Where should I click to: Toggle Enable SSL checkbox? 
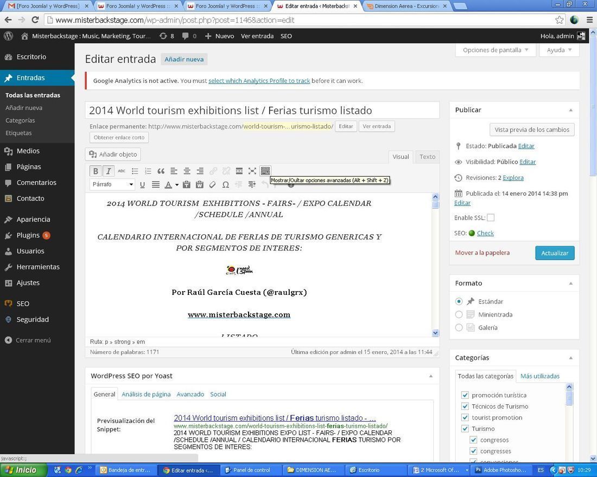pyautogui.click(x=491, y=218)
